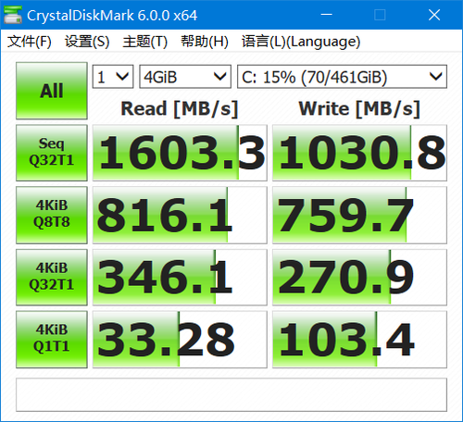The width and height of the screenshot is (463, 422).
Task: Open the 帮助(H) menu
Action: point(205,42)
